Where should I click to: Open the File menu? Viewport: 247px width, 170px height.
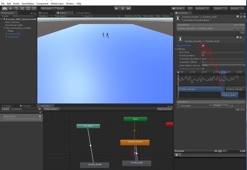pyautogui.click(x=3, y=3)
